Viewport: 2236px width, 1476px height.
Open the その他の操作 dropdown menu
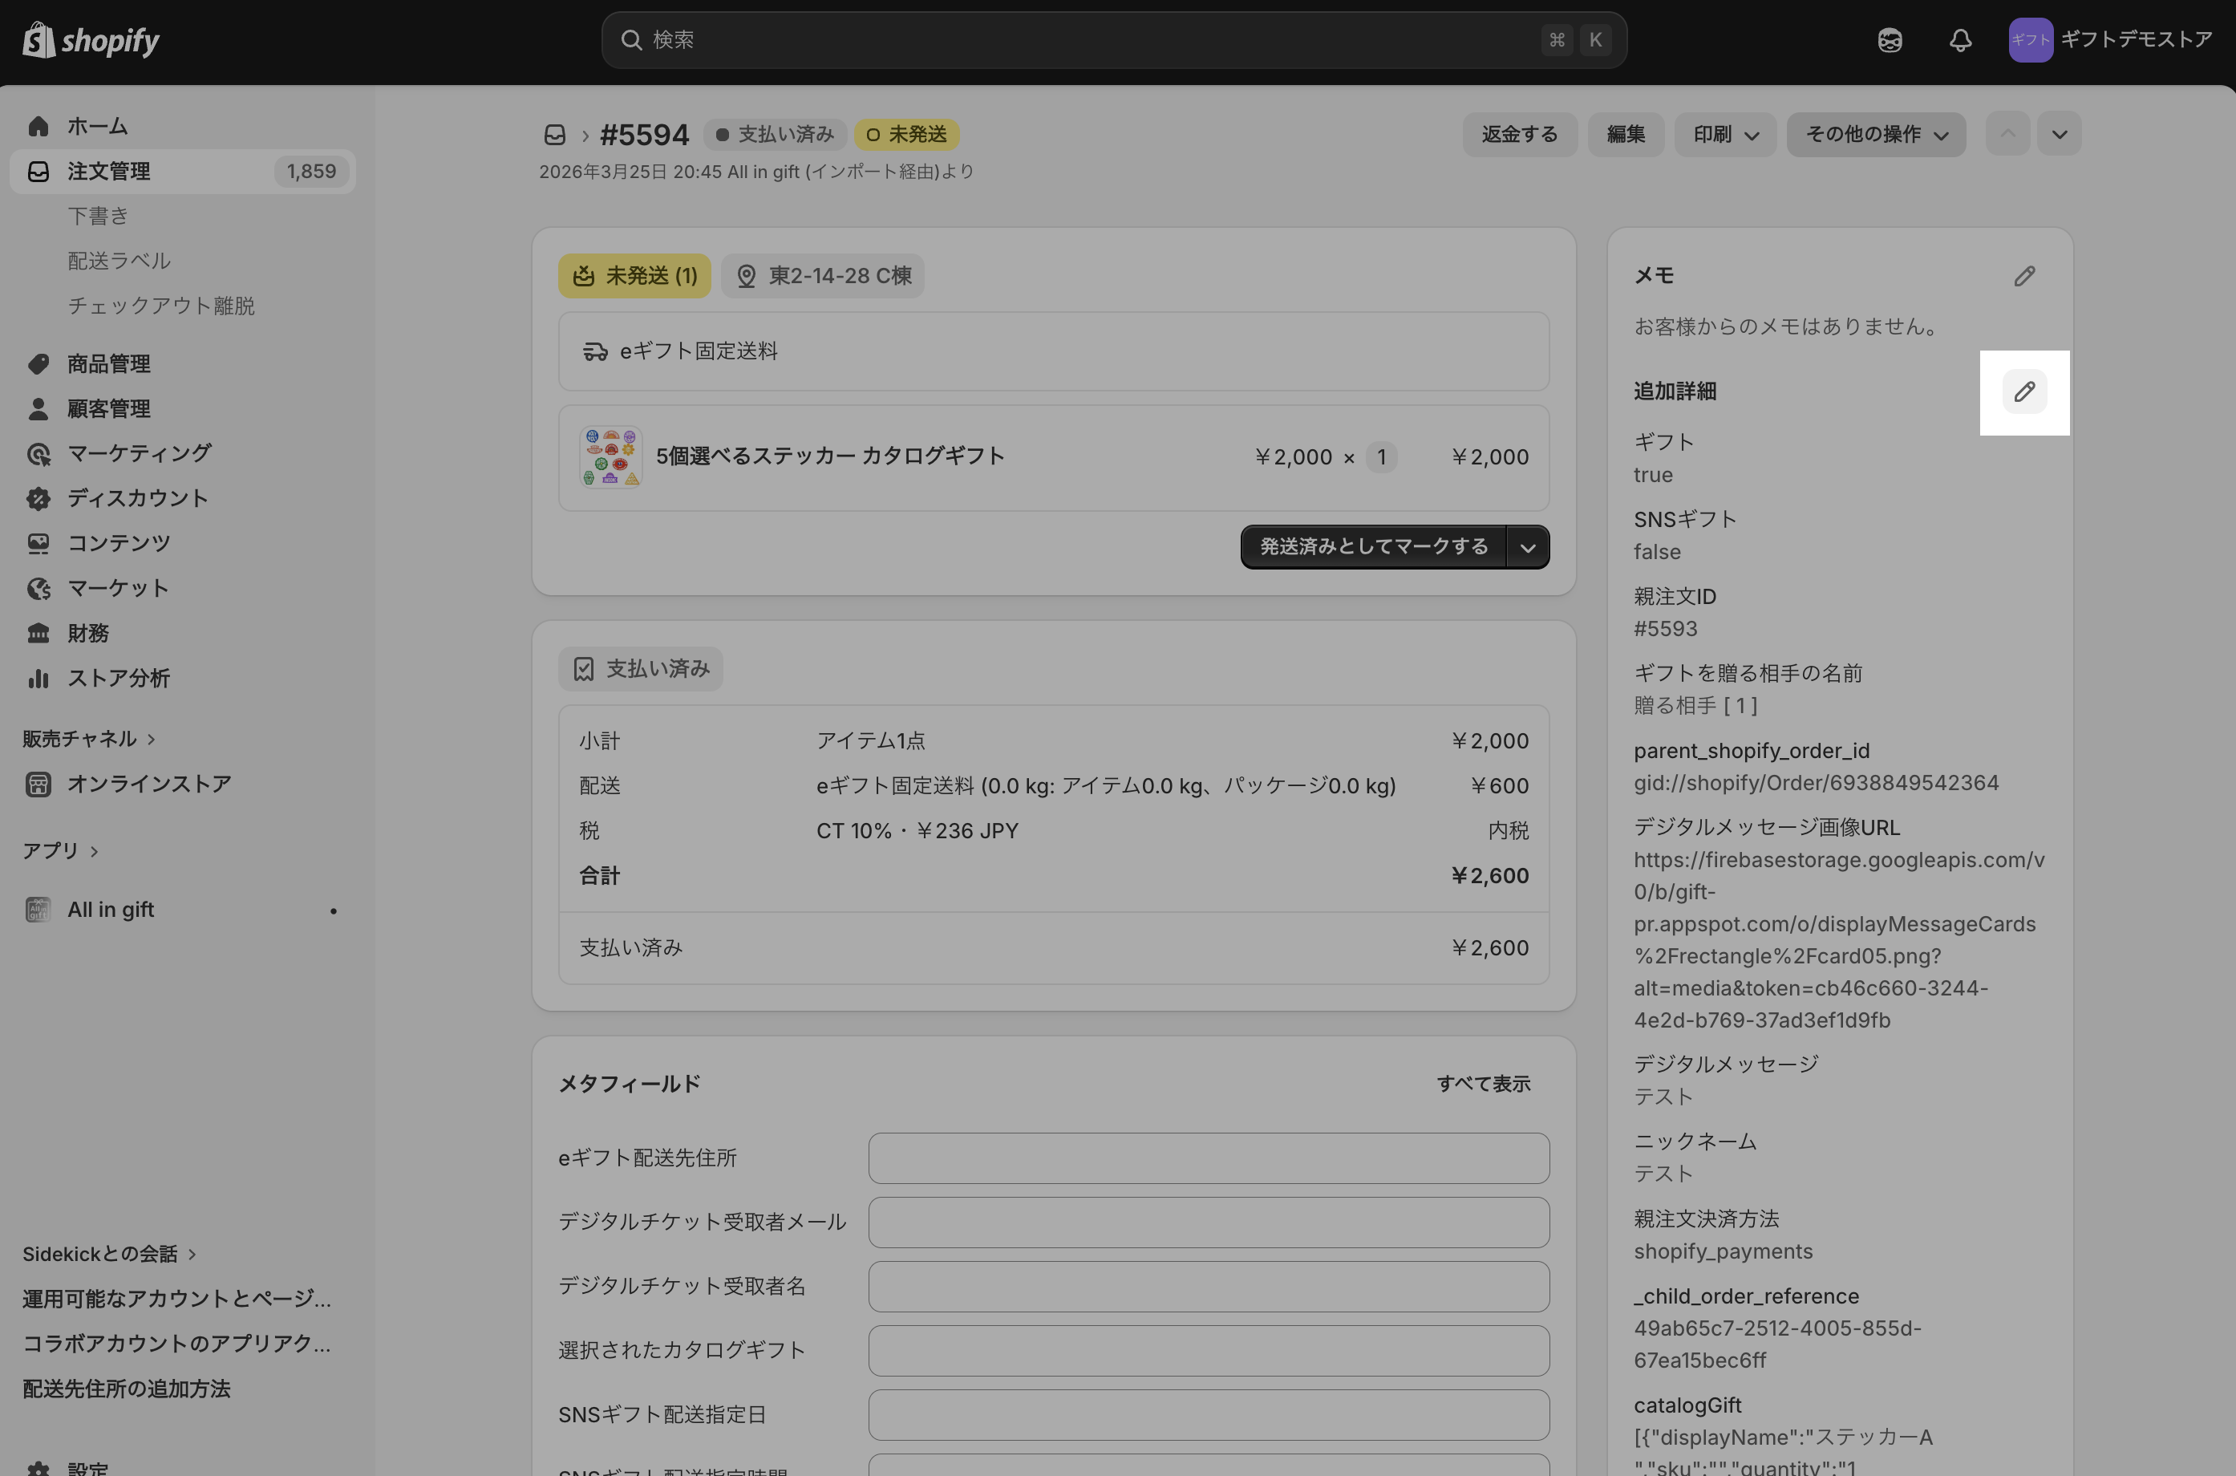pos(1876,135)
